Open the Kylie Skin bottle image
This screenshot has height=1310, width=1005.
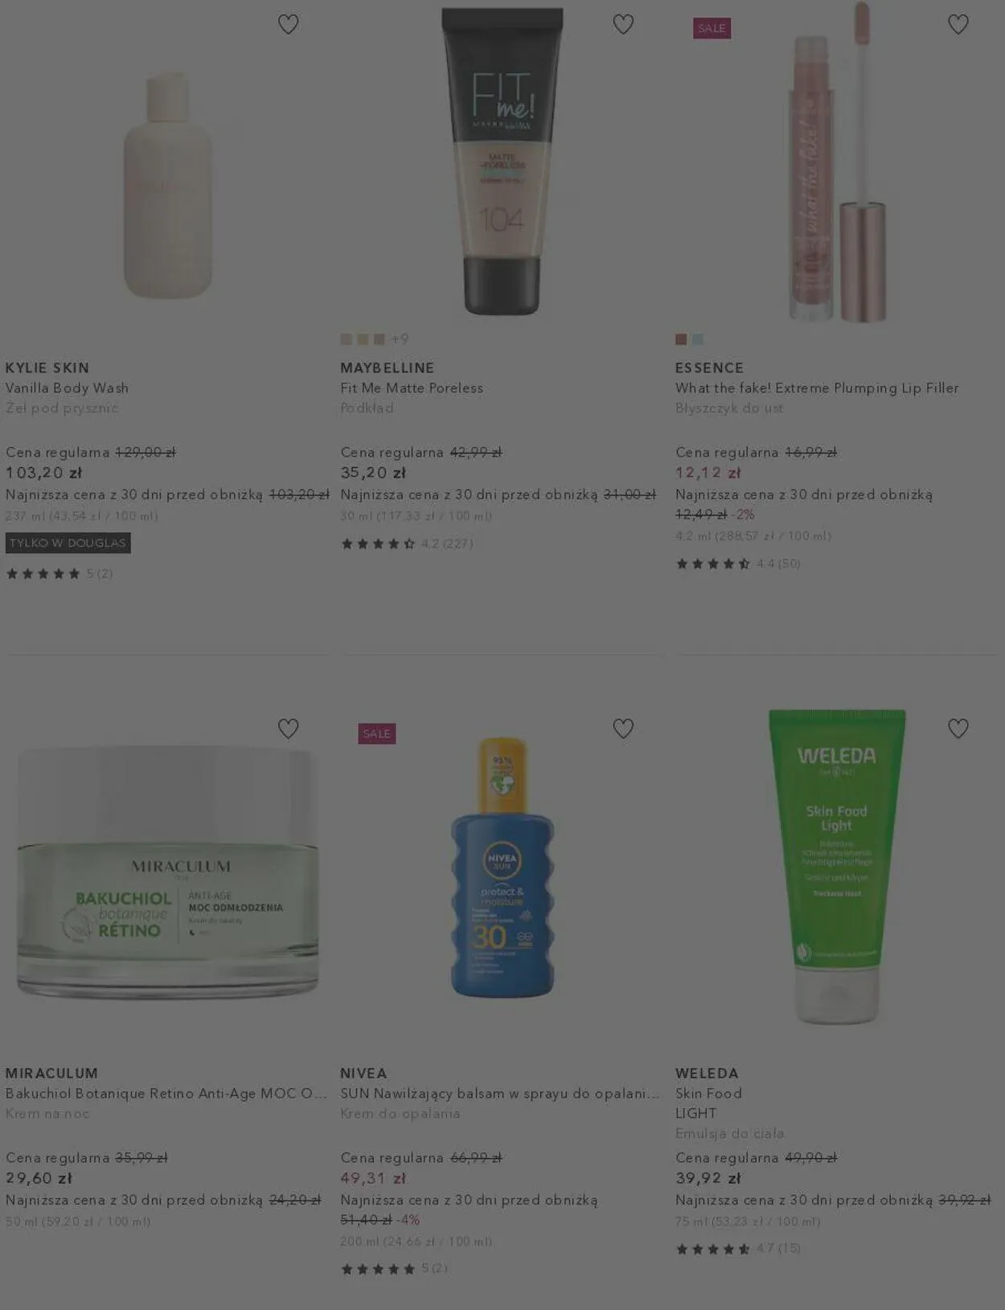[167, 185]
